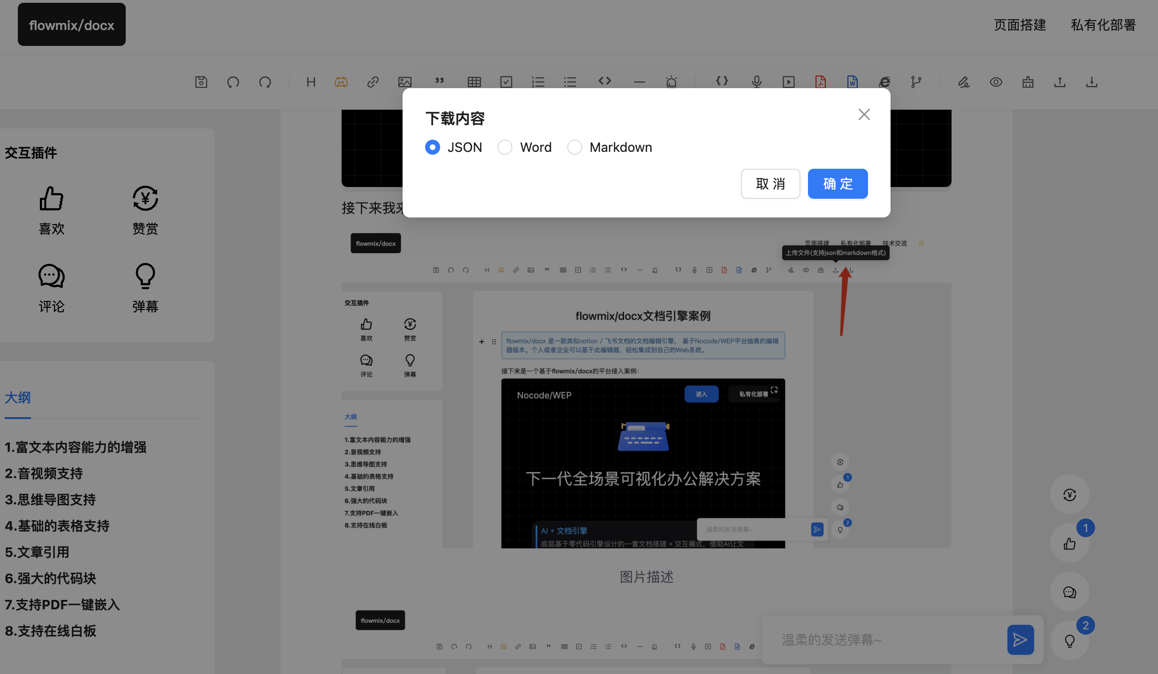The image size is (1158, 674).
Task: Embed a PDF with the red icon
Action: click(821, 82)
